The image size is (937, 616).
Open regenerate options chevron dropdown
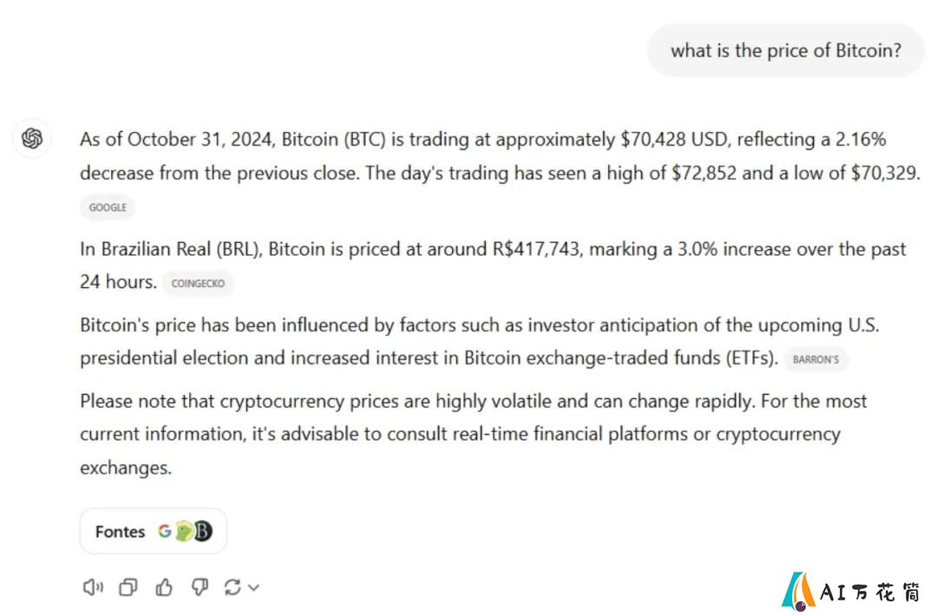pos(254,588)
